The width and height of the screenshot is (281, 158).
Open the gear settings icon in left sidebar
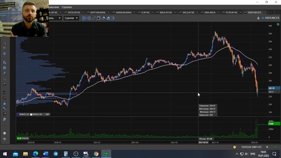click(4, 139)
